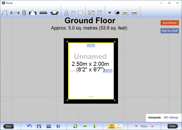Select the shower tray tool
Screen dimensions: 182x130
coord(80,13)
